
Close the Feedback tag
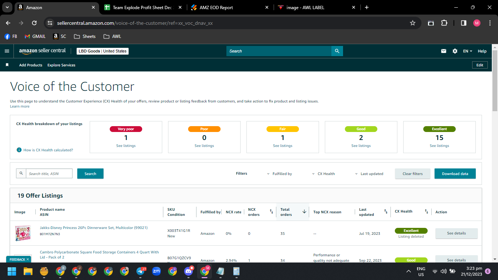tap(28, 259)
